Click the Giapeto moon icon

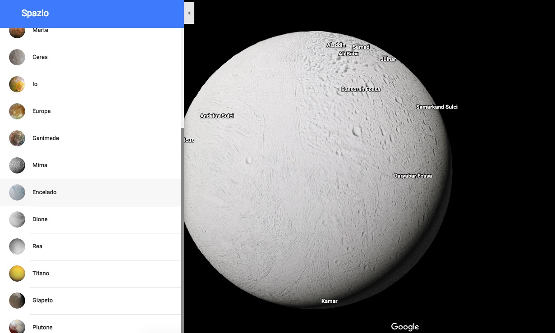pos(17,301)
